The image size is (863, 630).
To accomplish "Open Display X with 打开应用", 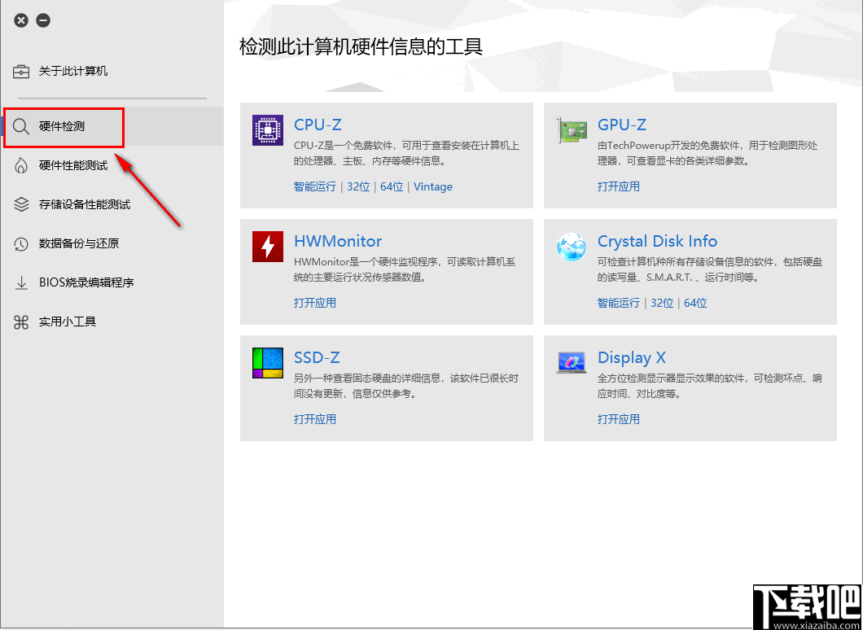I will (x=620, y=419).
